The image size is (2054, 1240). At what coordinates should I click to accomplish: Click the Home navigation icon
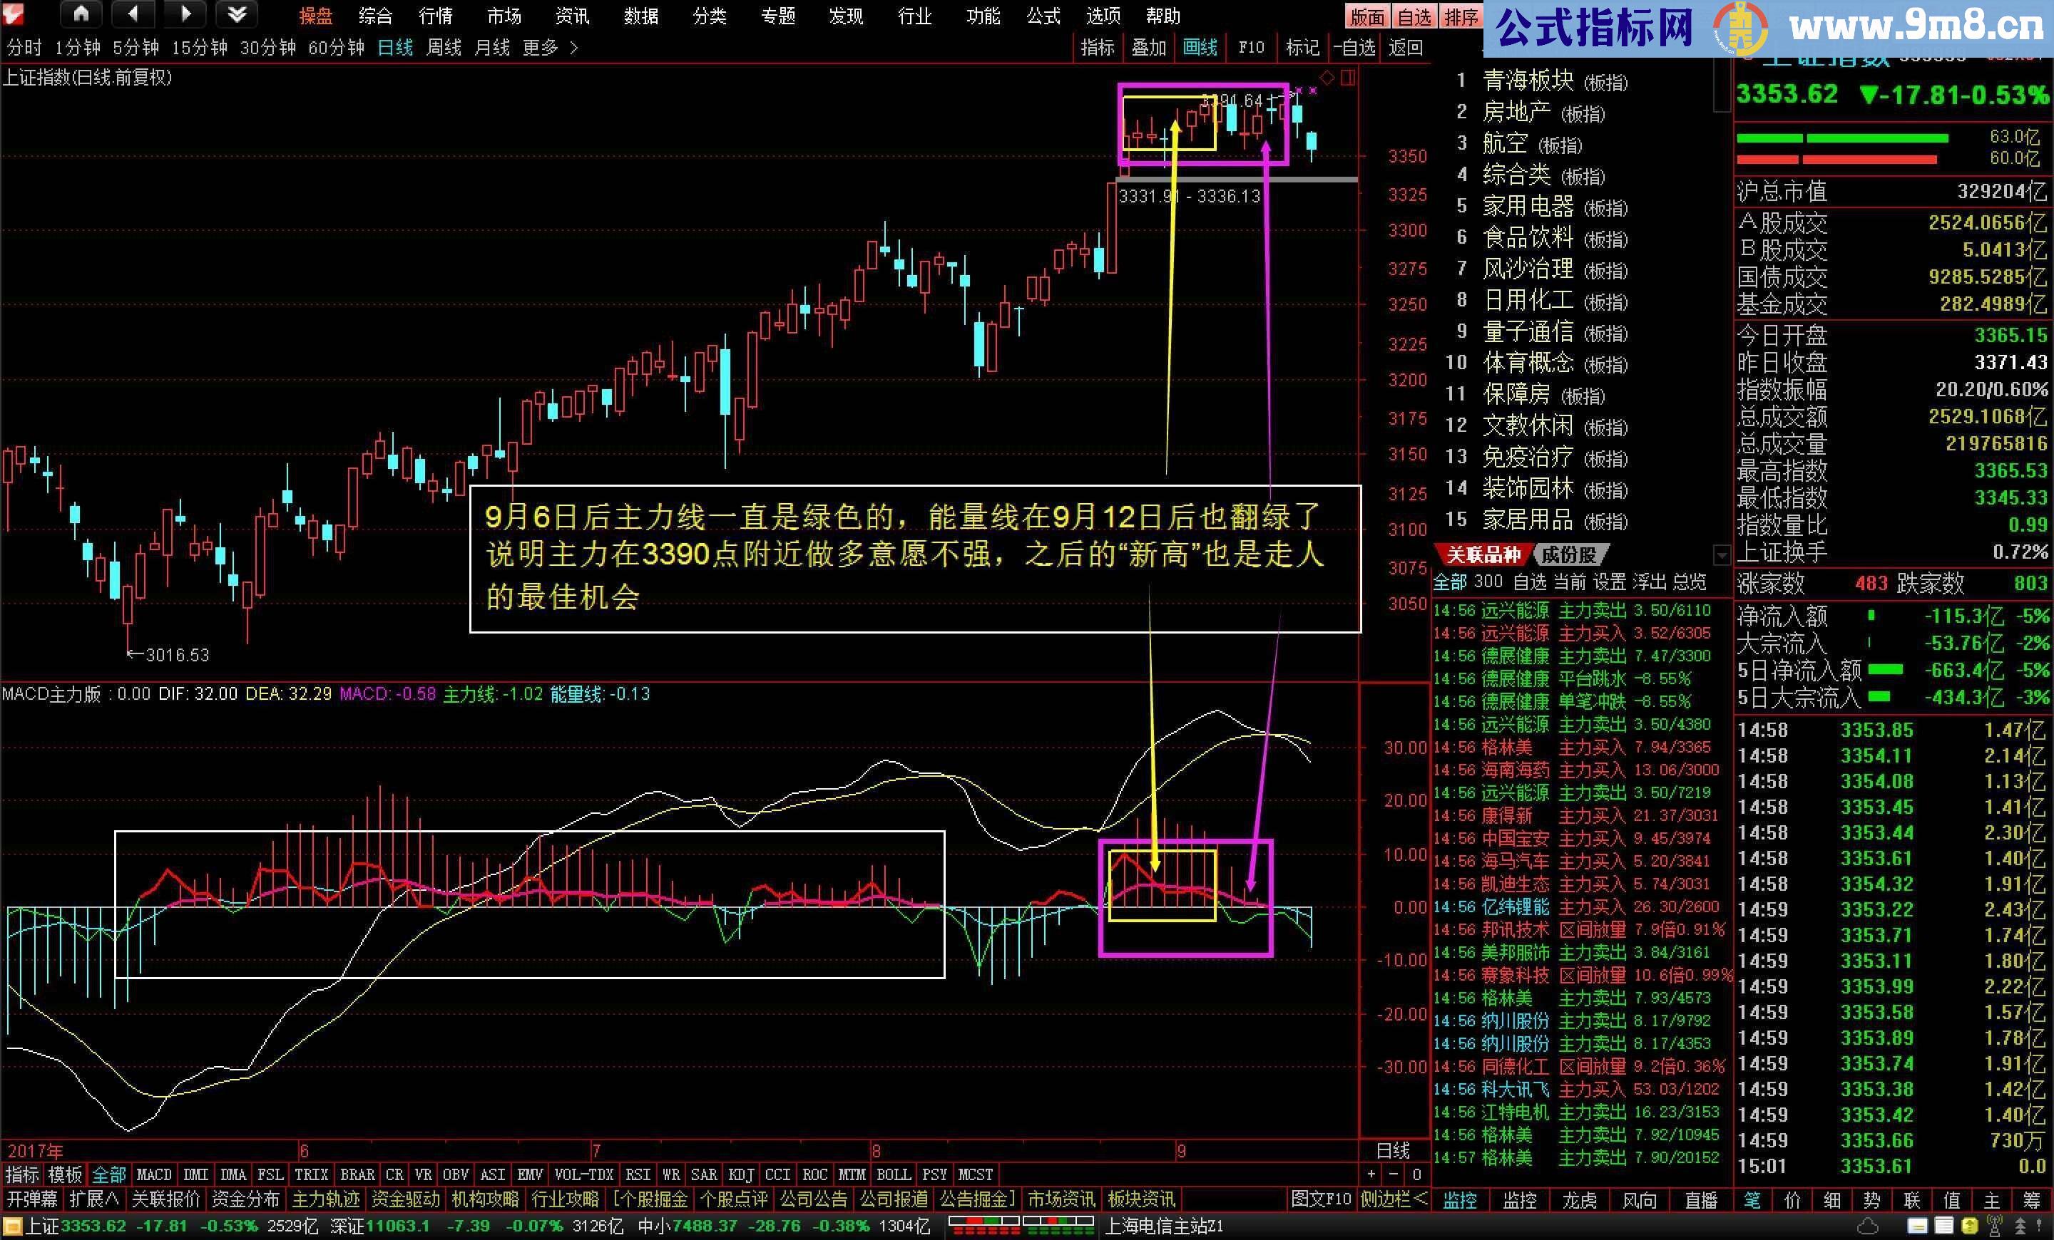[81, 14]
